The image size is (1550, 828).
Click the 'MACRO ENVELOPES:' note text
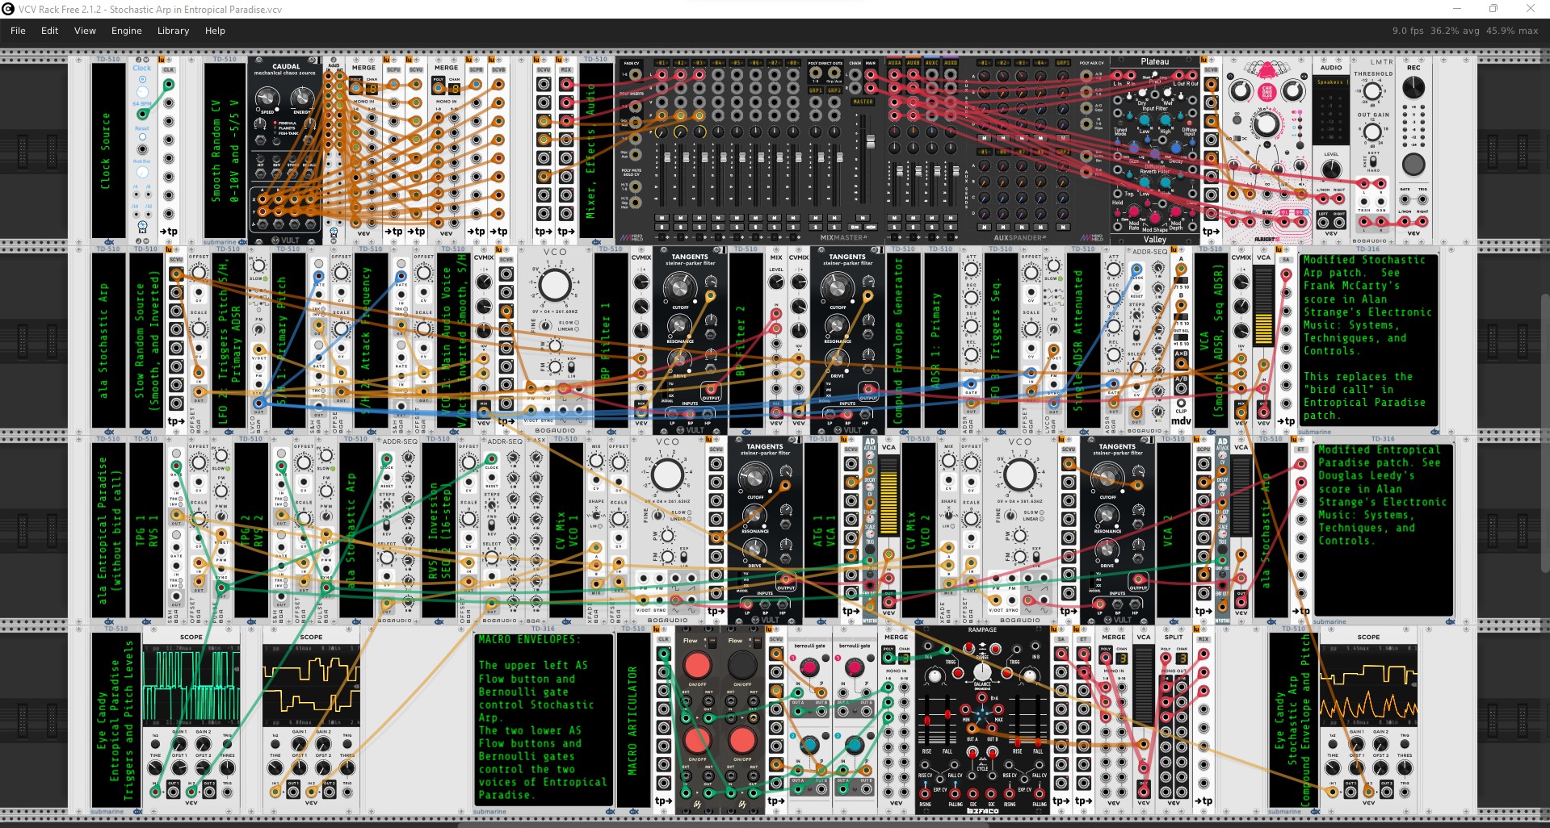pos(529,639)
